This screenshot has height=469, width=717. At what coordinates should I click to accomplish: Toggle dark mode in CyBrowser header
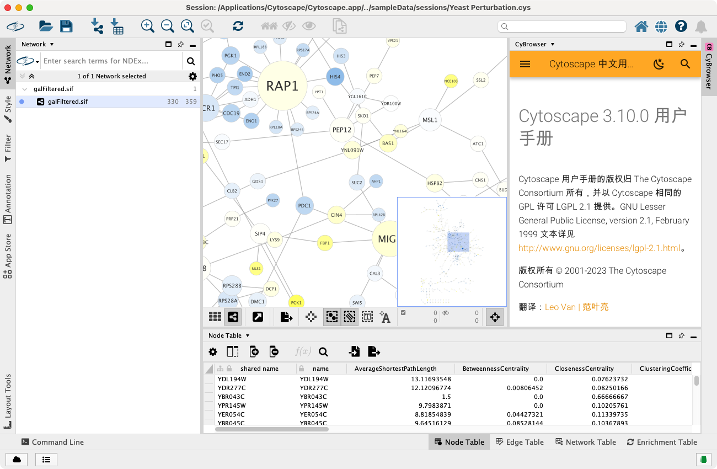pyautogui.click(x=659, y=64)
